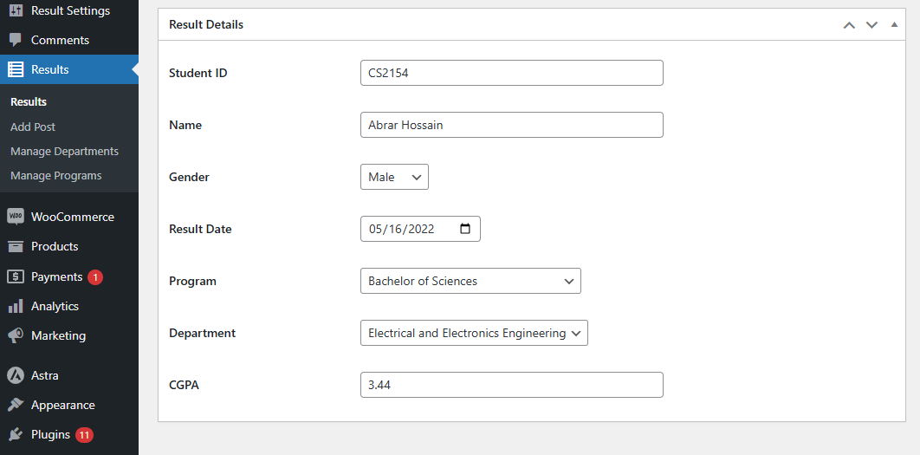Screen dimensions: 920x455
Task: Open Manage Departments submenu item
Action: [64, 151]
